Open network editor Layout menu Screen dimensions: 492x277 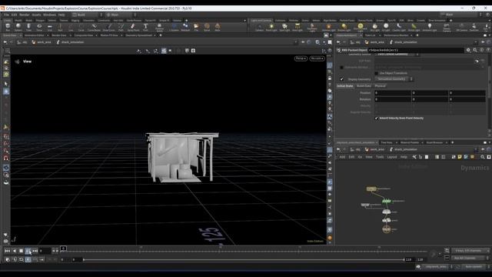click(391, 157)
